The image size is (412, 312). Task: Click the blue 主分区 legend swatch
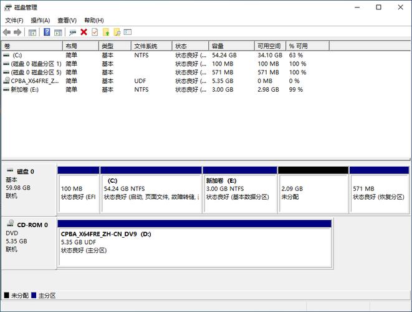pyautogui.click(x=34, y=295)
